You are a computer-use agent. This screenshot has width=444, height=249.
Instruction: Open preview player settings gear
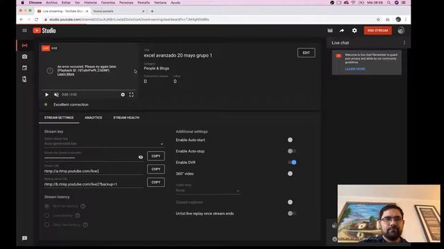[123, 95]
